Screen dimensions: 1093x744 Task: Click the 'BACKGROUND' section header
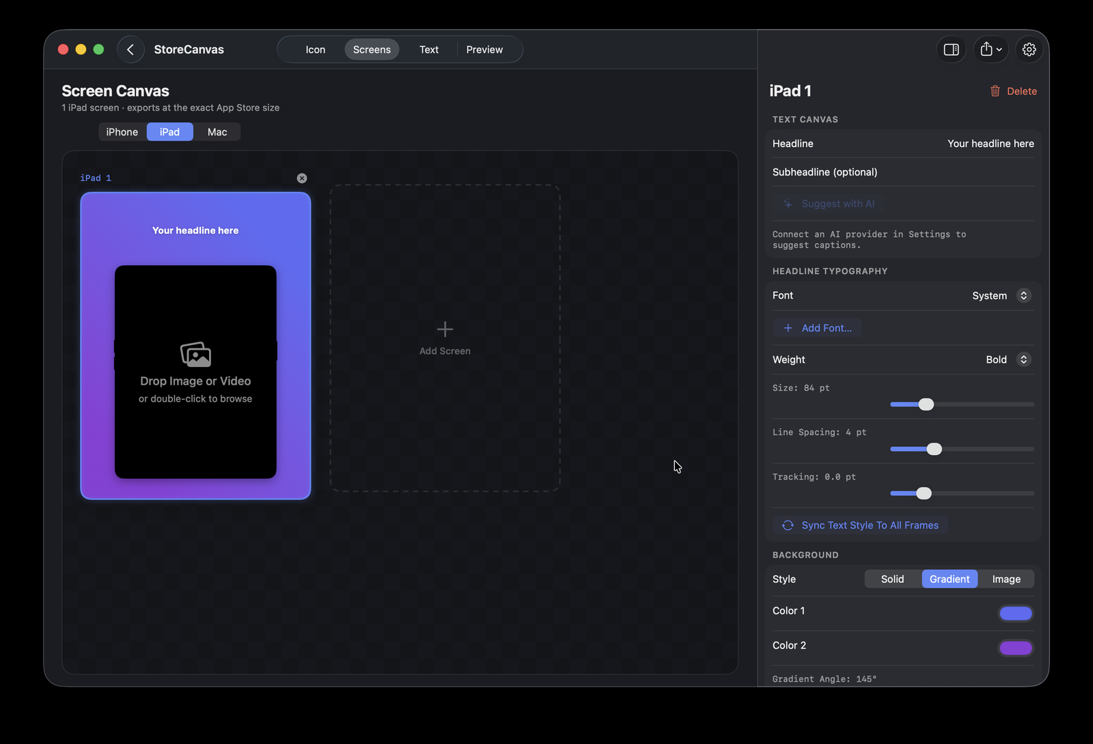805,555
